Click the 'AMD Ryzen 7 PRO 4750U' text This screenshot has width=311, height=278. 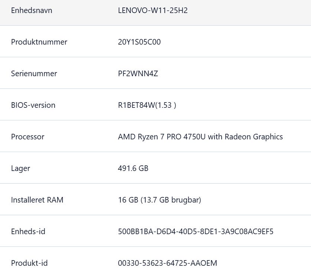(162, 137)
